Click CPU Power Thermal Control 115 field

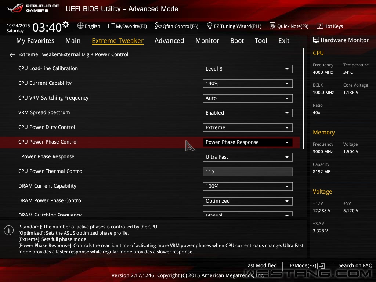click(248, 172)
